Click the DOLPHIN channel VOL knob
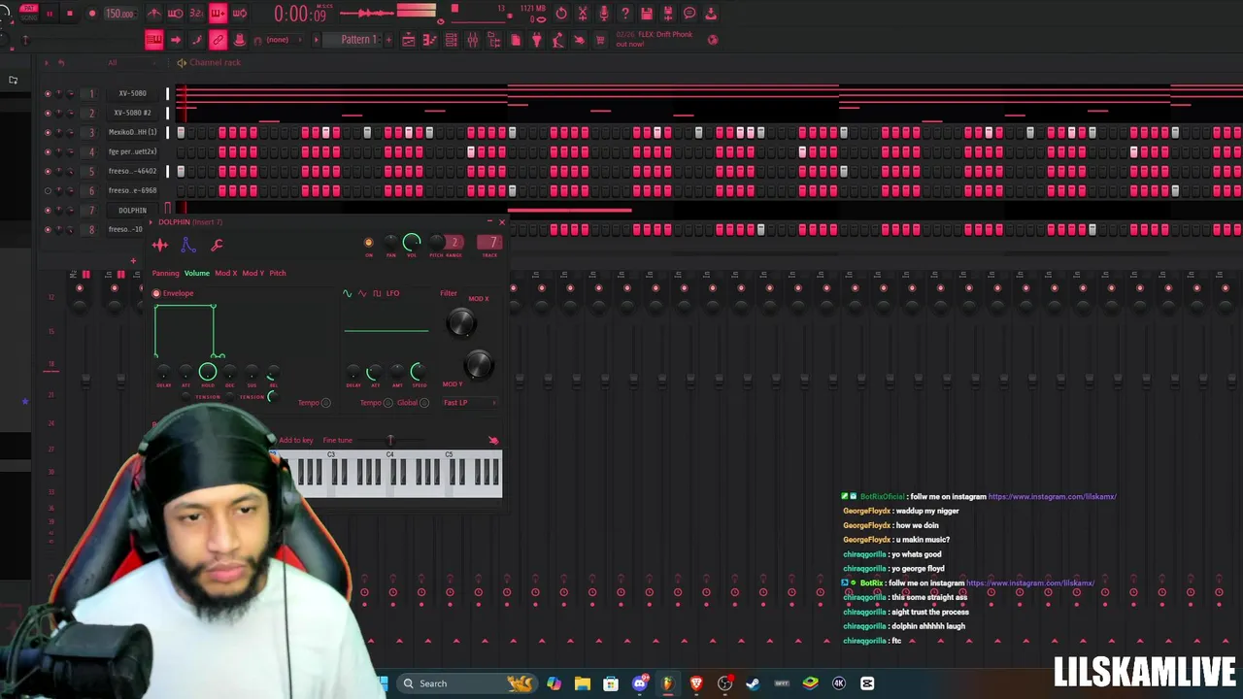 click(412, 243)
